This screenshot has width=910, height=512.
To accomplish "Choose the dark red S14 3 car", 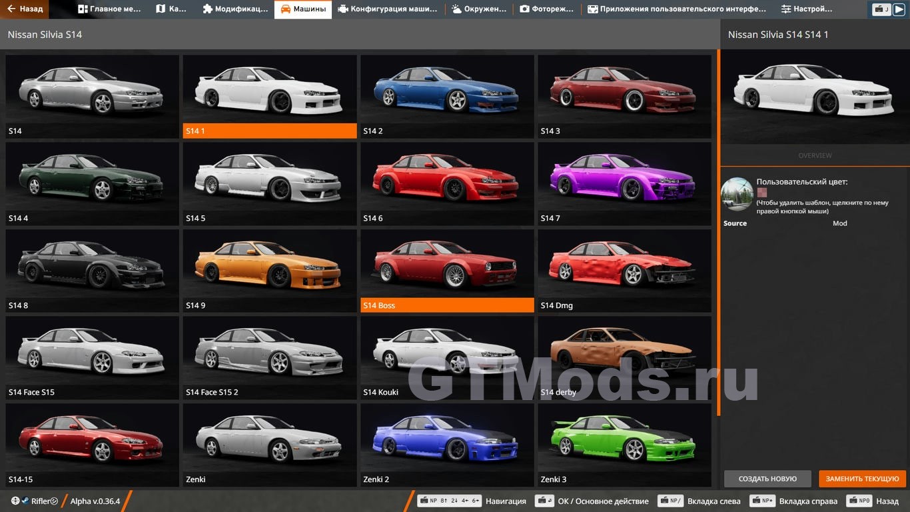I will [x=624, y=96].
